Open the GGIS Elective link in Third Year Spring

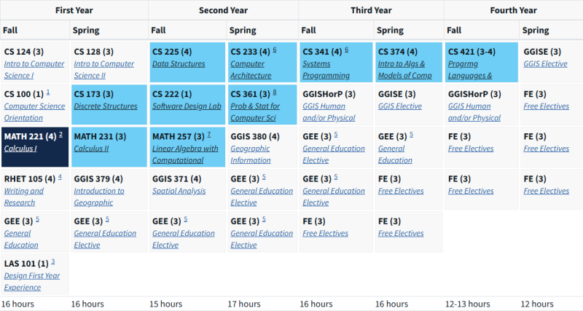pyautogui.click(x=400, y=106)
